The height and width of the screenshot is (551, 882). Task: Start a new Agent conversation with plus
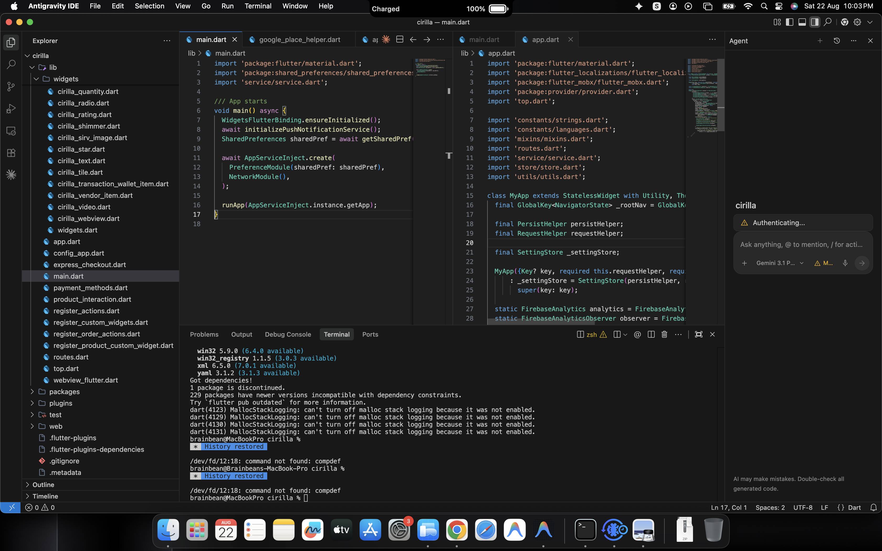click(820, 41)
